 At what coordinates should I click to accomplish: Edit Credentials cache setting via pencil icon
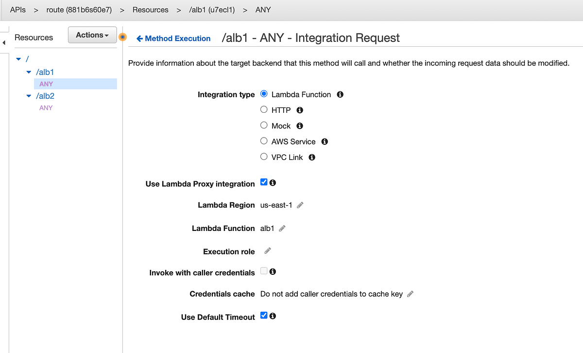(x=410, y=294)
